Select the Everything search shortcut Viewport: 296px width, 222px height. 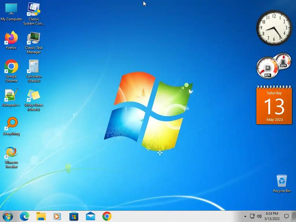tap(11, 126)
